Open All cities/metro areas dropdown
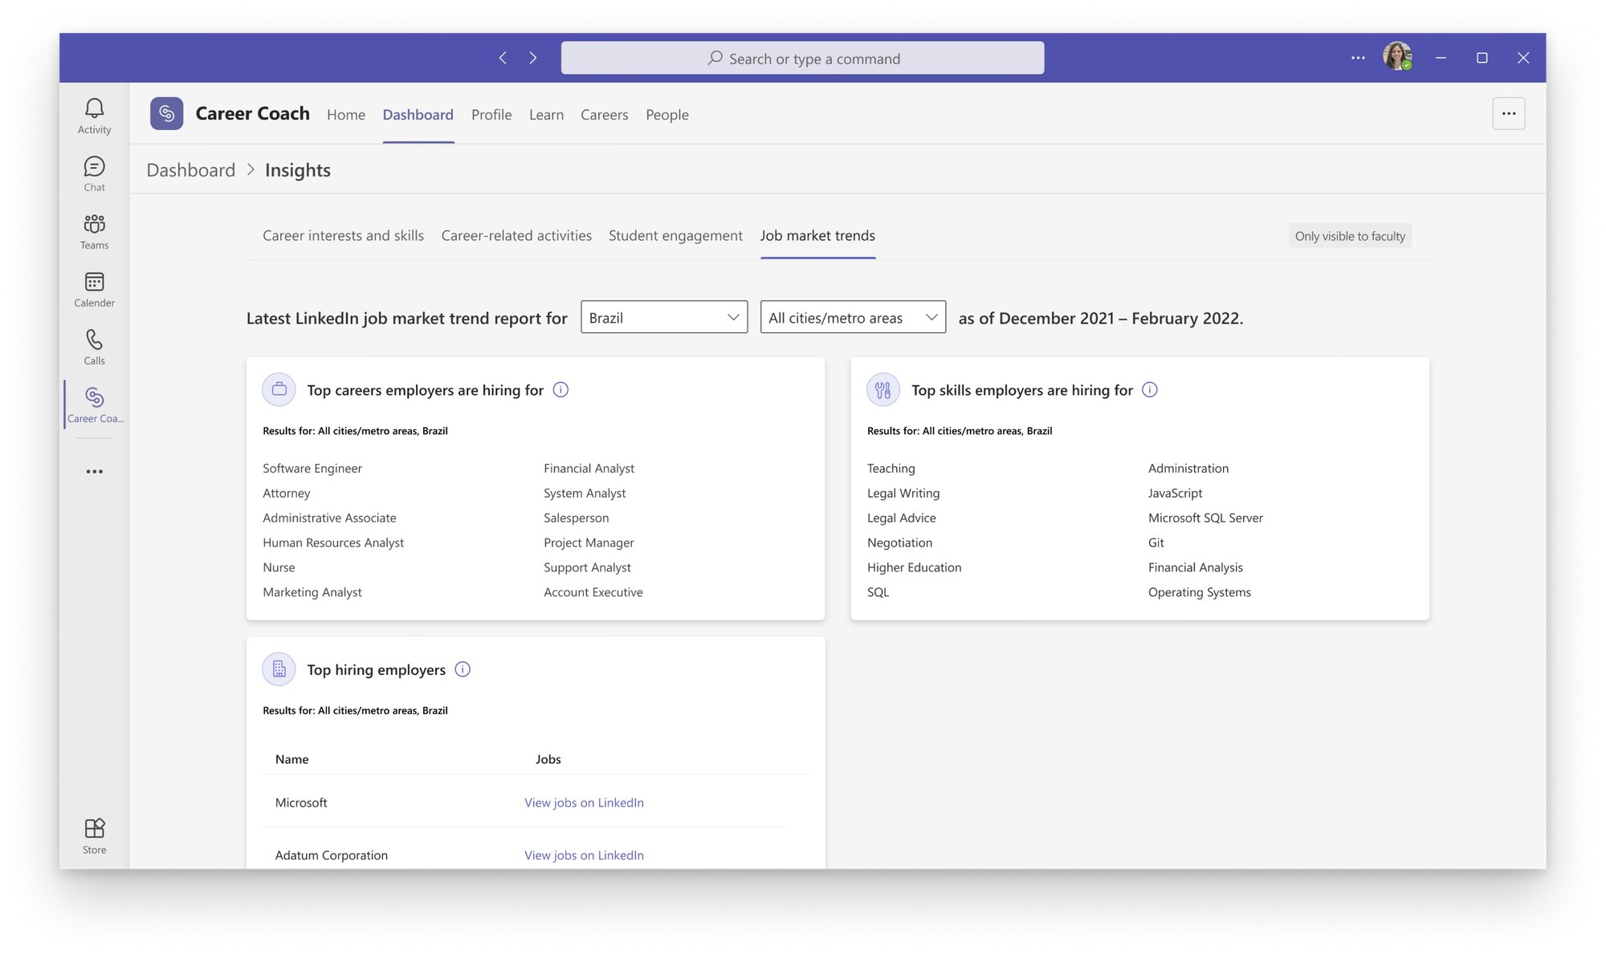The image size is (1606, 955). point(853,317)
